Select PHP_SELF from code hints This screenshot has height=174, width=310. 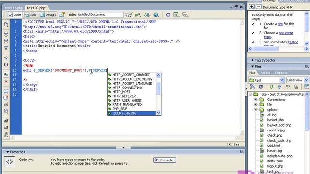click(132, 109)
